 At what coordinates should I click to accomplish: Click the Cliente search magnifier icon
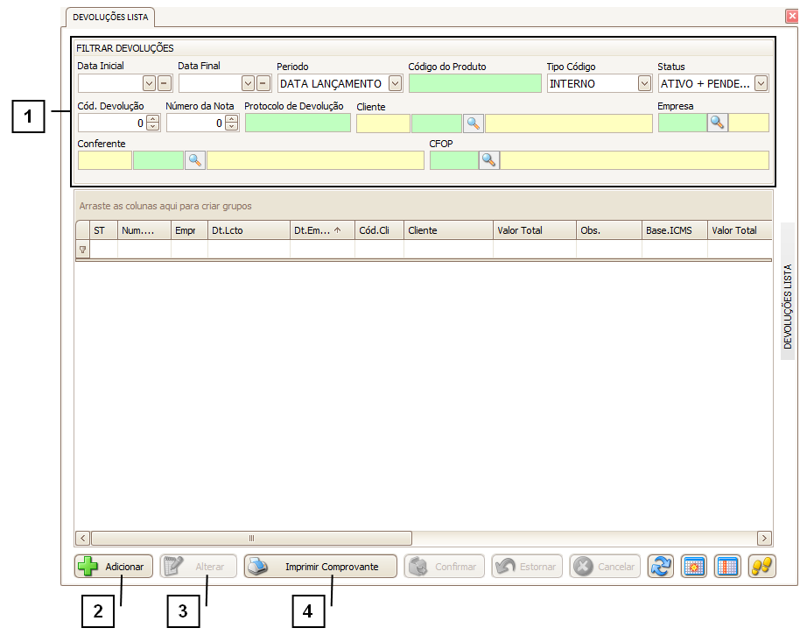point(474,123)
